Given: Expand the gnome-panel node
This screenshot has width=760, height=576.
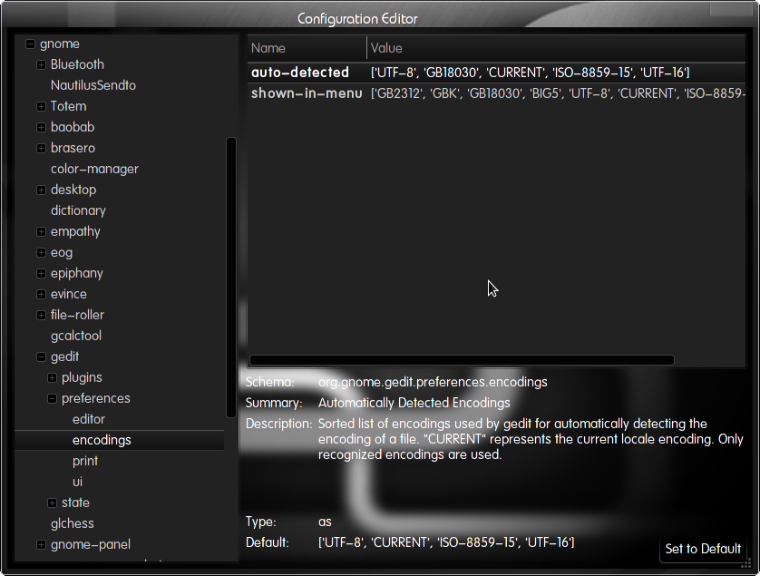Looking at the screenshot, I should (41, 544).
